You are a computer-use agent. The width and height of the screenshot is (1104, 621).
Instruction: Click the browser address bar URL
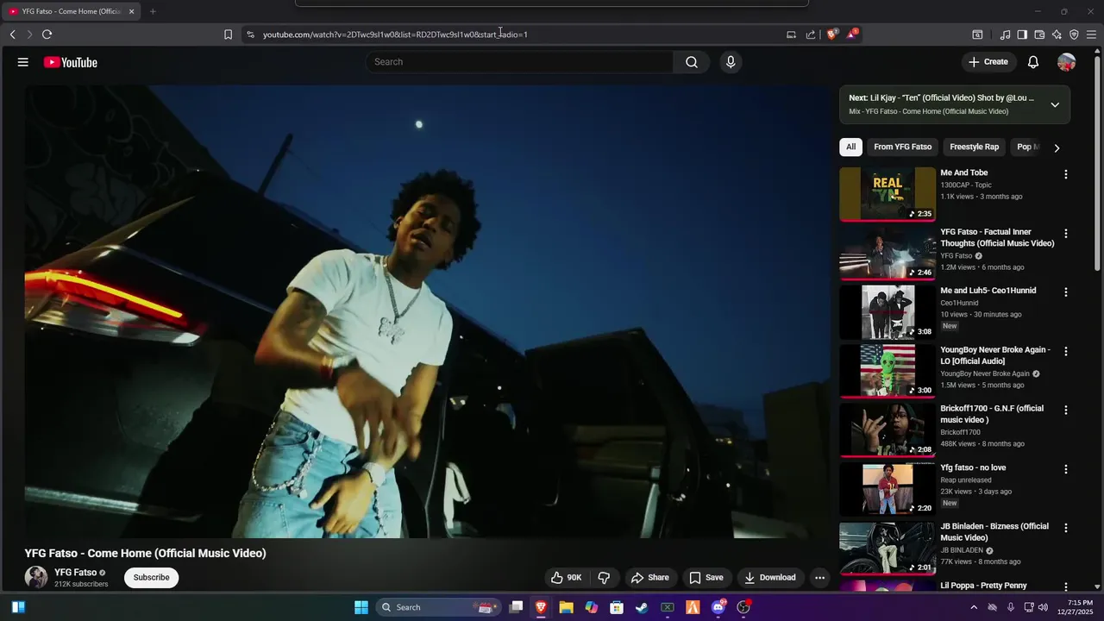[395, 34]
